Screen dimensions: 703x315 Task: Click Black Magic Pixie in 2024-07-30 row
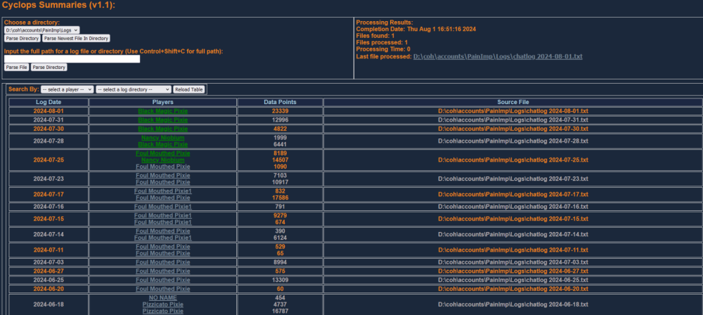click(x=163, y=129)
